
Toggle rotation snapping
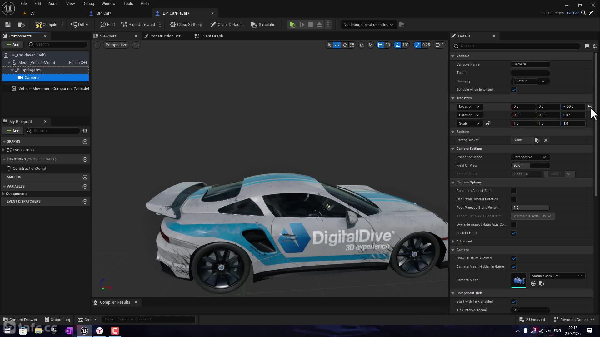point(397,45)
